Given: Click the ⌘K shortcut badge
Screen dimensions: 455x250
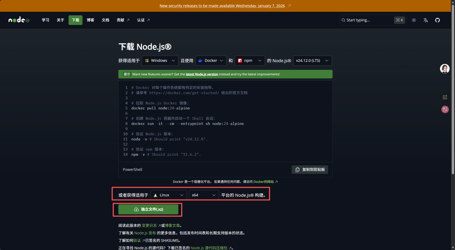Looking at the screenshot, I should click(x=399, y=20).
